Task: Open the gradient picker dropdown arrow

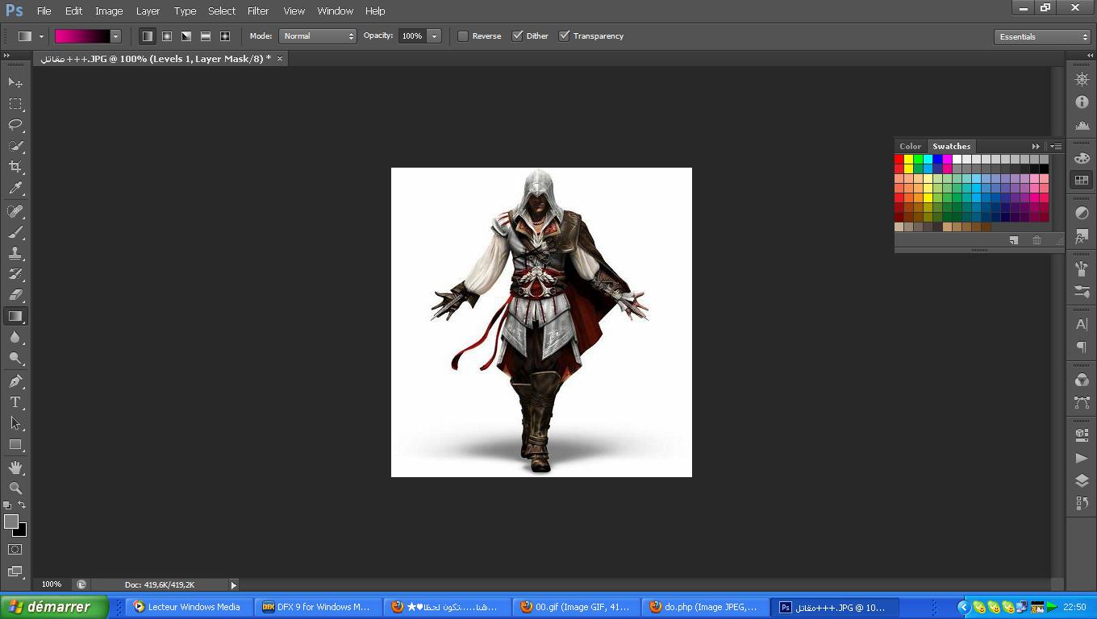Action: (115, 36)
